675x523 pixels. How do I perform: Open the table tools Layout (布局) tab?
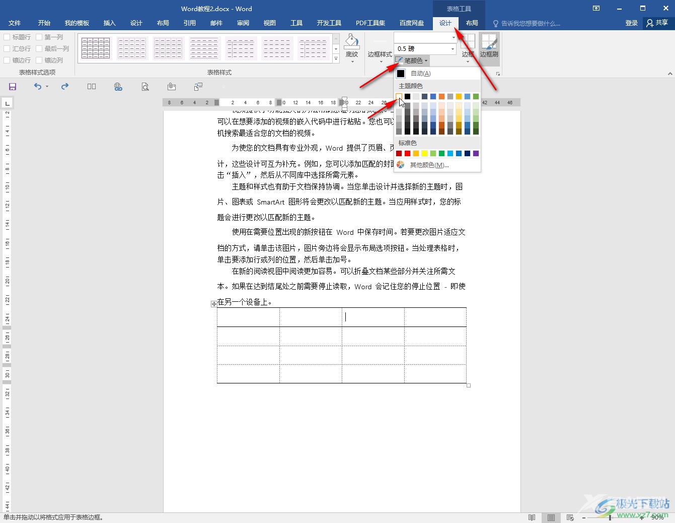tap(472, 23)
